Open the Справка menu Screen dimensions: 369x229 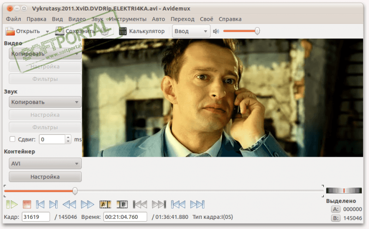(x=230, y=19)
